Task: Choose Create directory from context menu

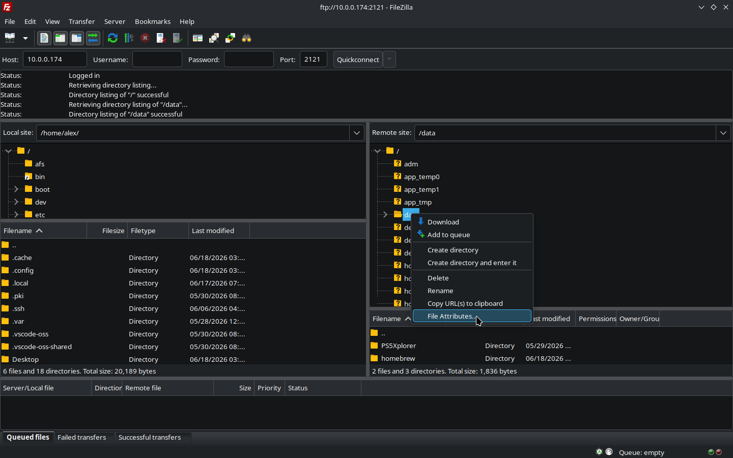Action: tap(472, 250)
